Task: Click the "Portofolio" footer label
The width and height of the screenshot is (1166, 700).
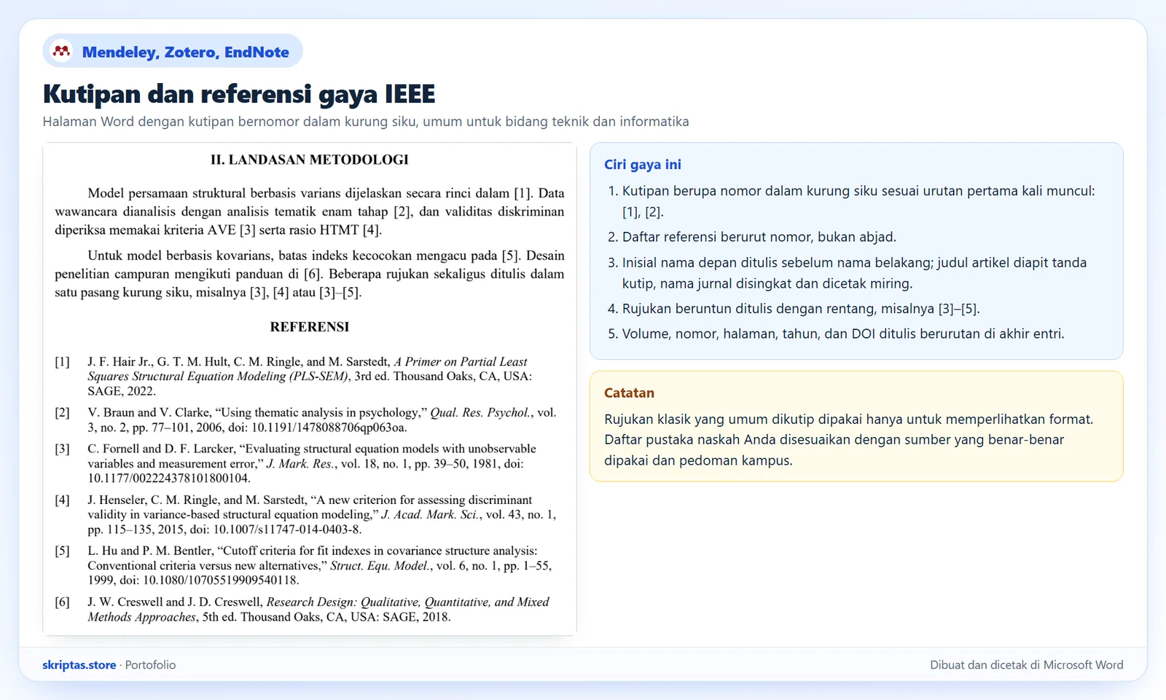Action: coord(150,664)
